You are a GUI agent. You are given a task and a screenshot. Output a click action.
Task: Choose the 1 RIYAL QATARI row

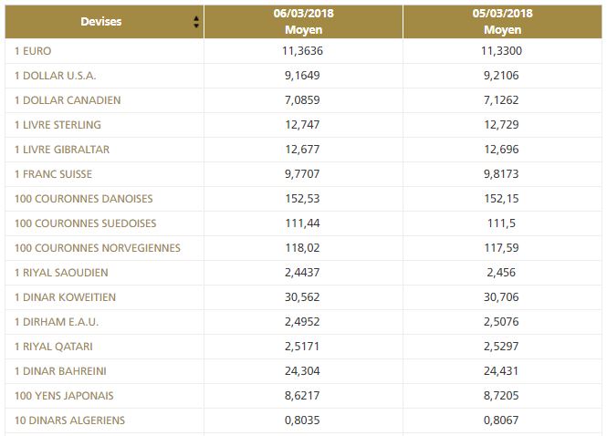pyautogui.click(x=53, y=347)
